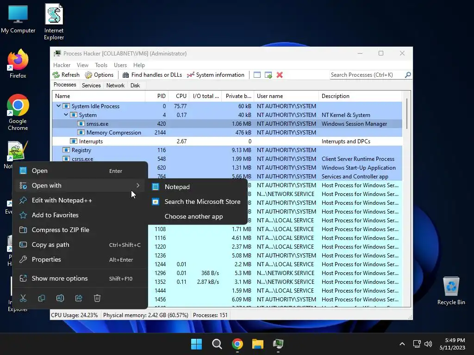Sort by the User name column header

pyautogui.click(x=286, y=96)
